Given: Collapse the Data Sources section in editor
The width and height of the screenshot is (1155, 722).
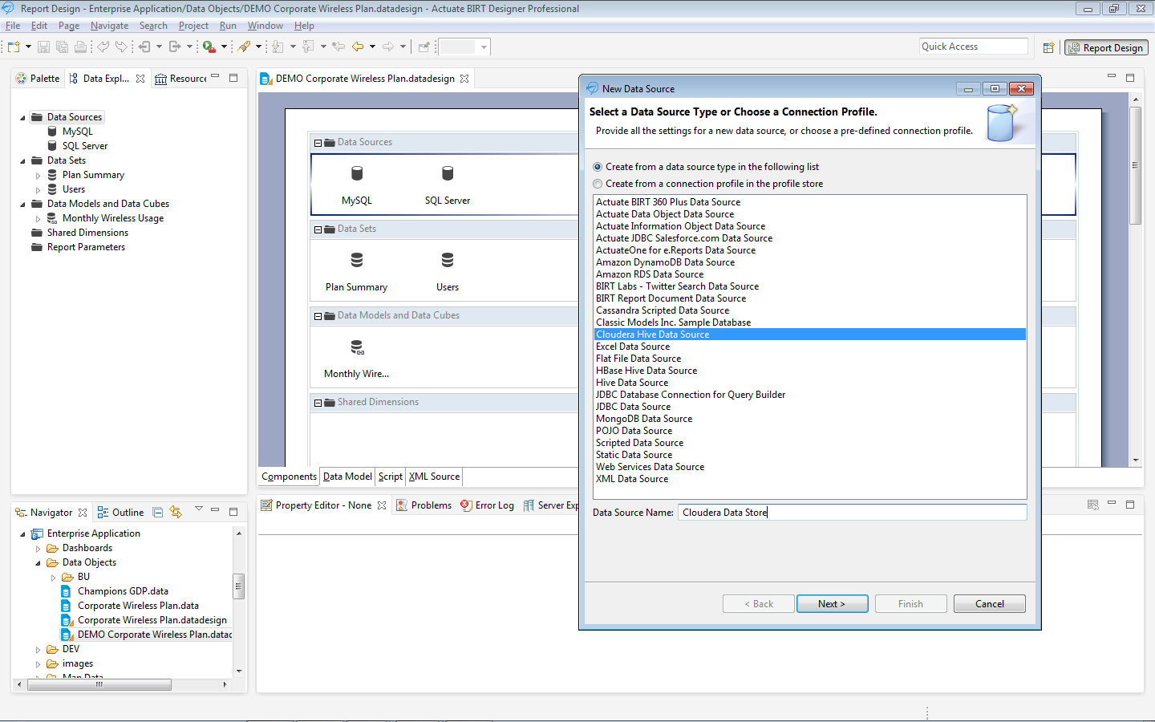Looking at the screenshot, I should (x=318, y=143).
